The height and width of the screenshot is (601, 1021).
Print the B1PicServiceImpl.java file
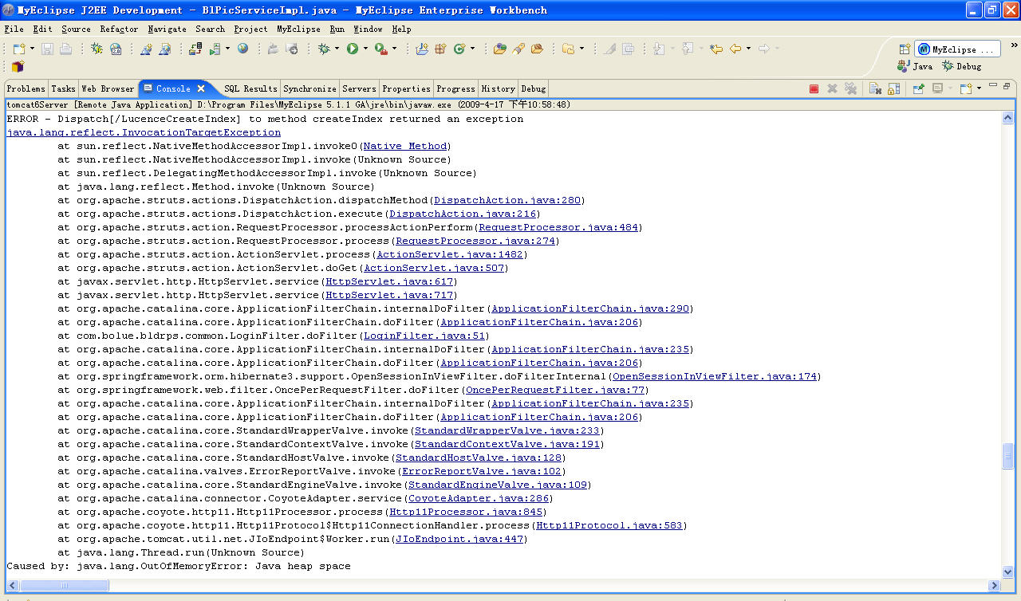pyautogui.click(x=65, y=48)
